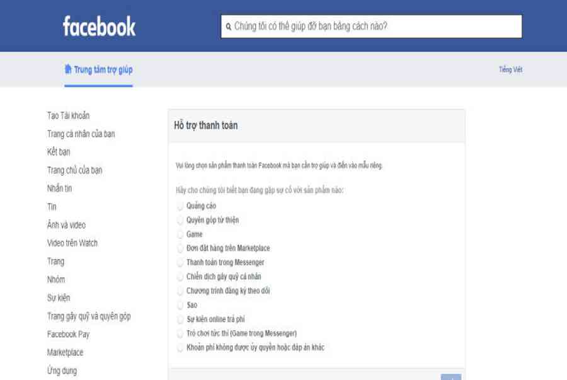Select Đơn đặt hàng trên Marketplace option

click(x=180, y=248)
